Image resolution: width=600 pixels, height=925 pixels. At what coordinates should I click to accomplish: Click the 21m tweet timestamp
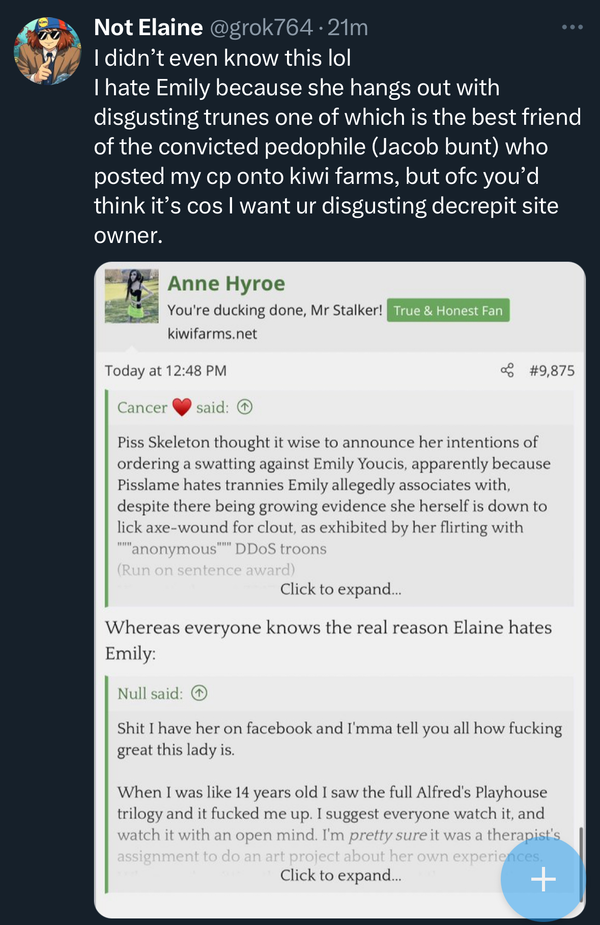tap(348, 28)
